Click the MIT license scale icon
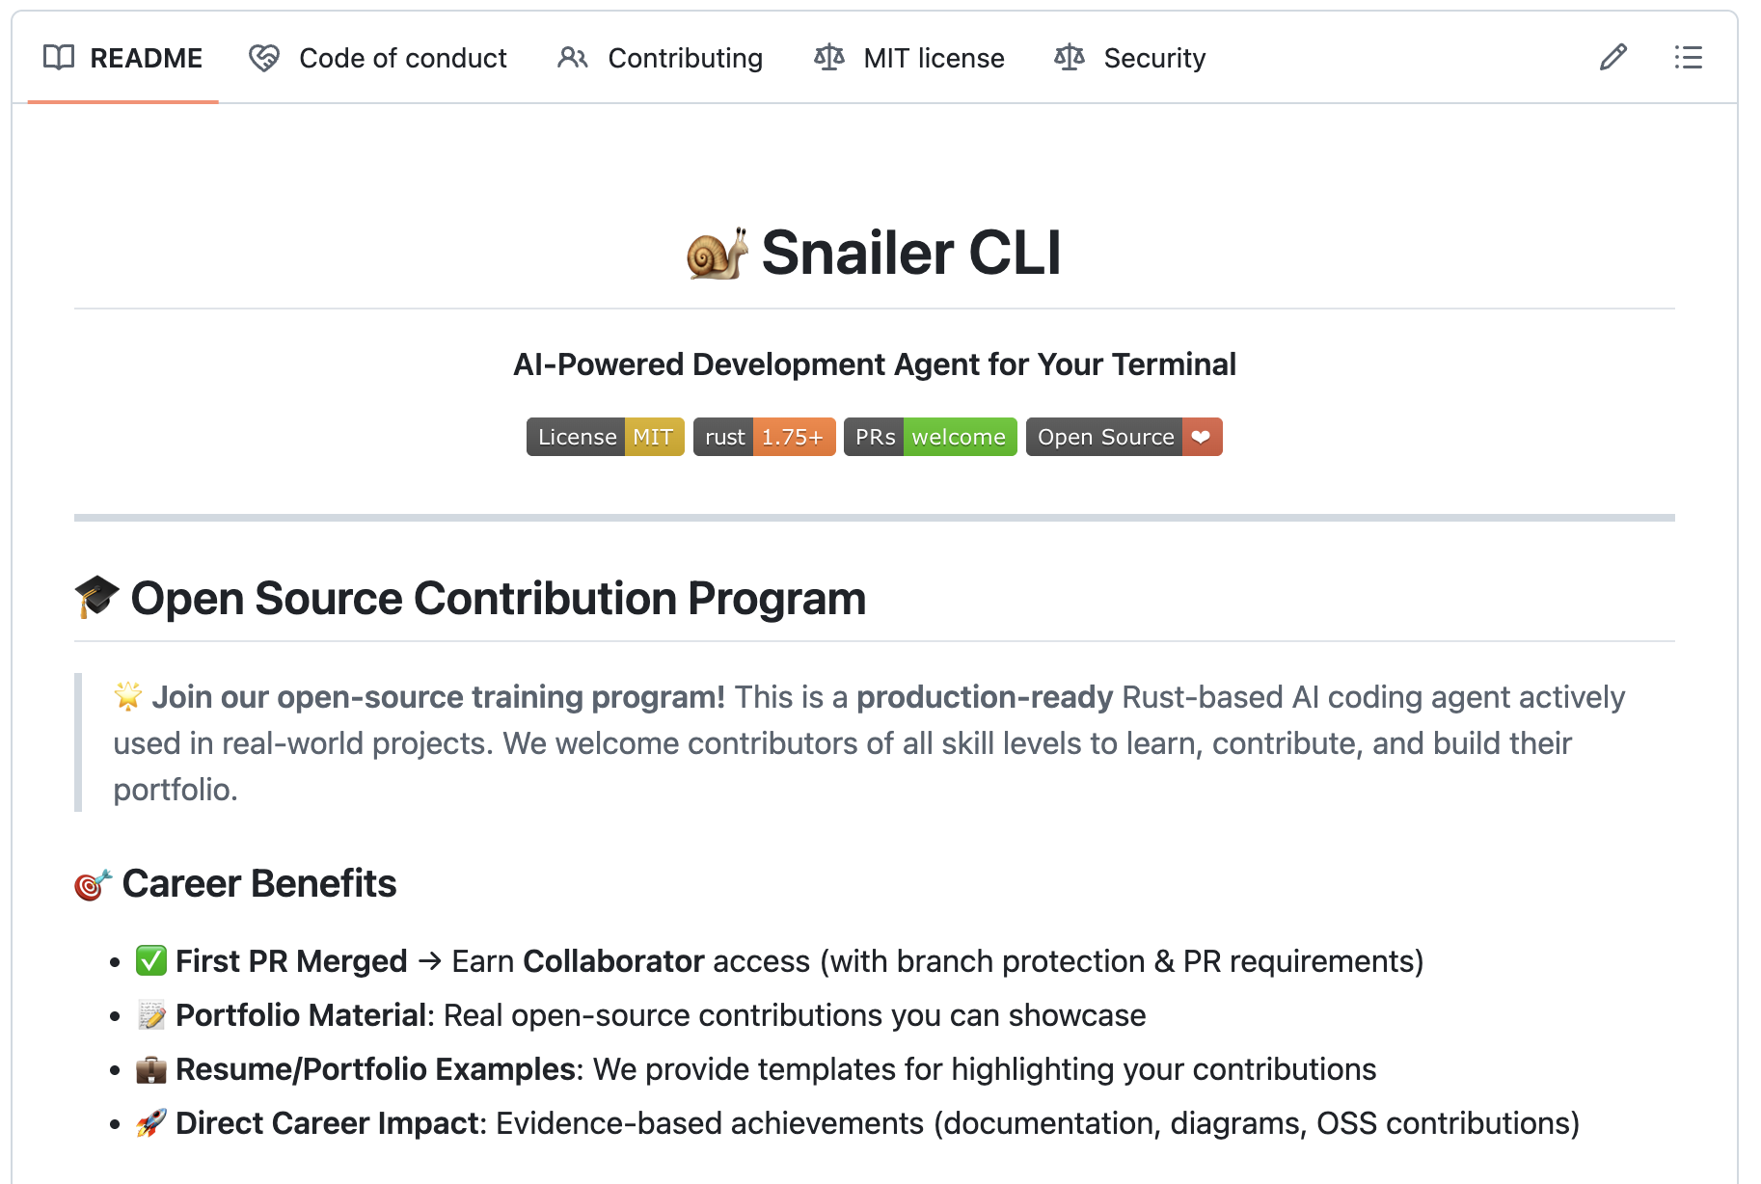The width and height of the screenshot is (1761, 1184). [x=829, y=58]
